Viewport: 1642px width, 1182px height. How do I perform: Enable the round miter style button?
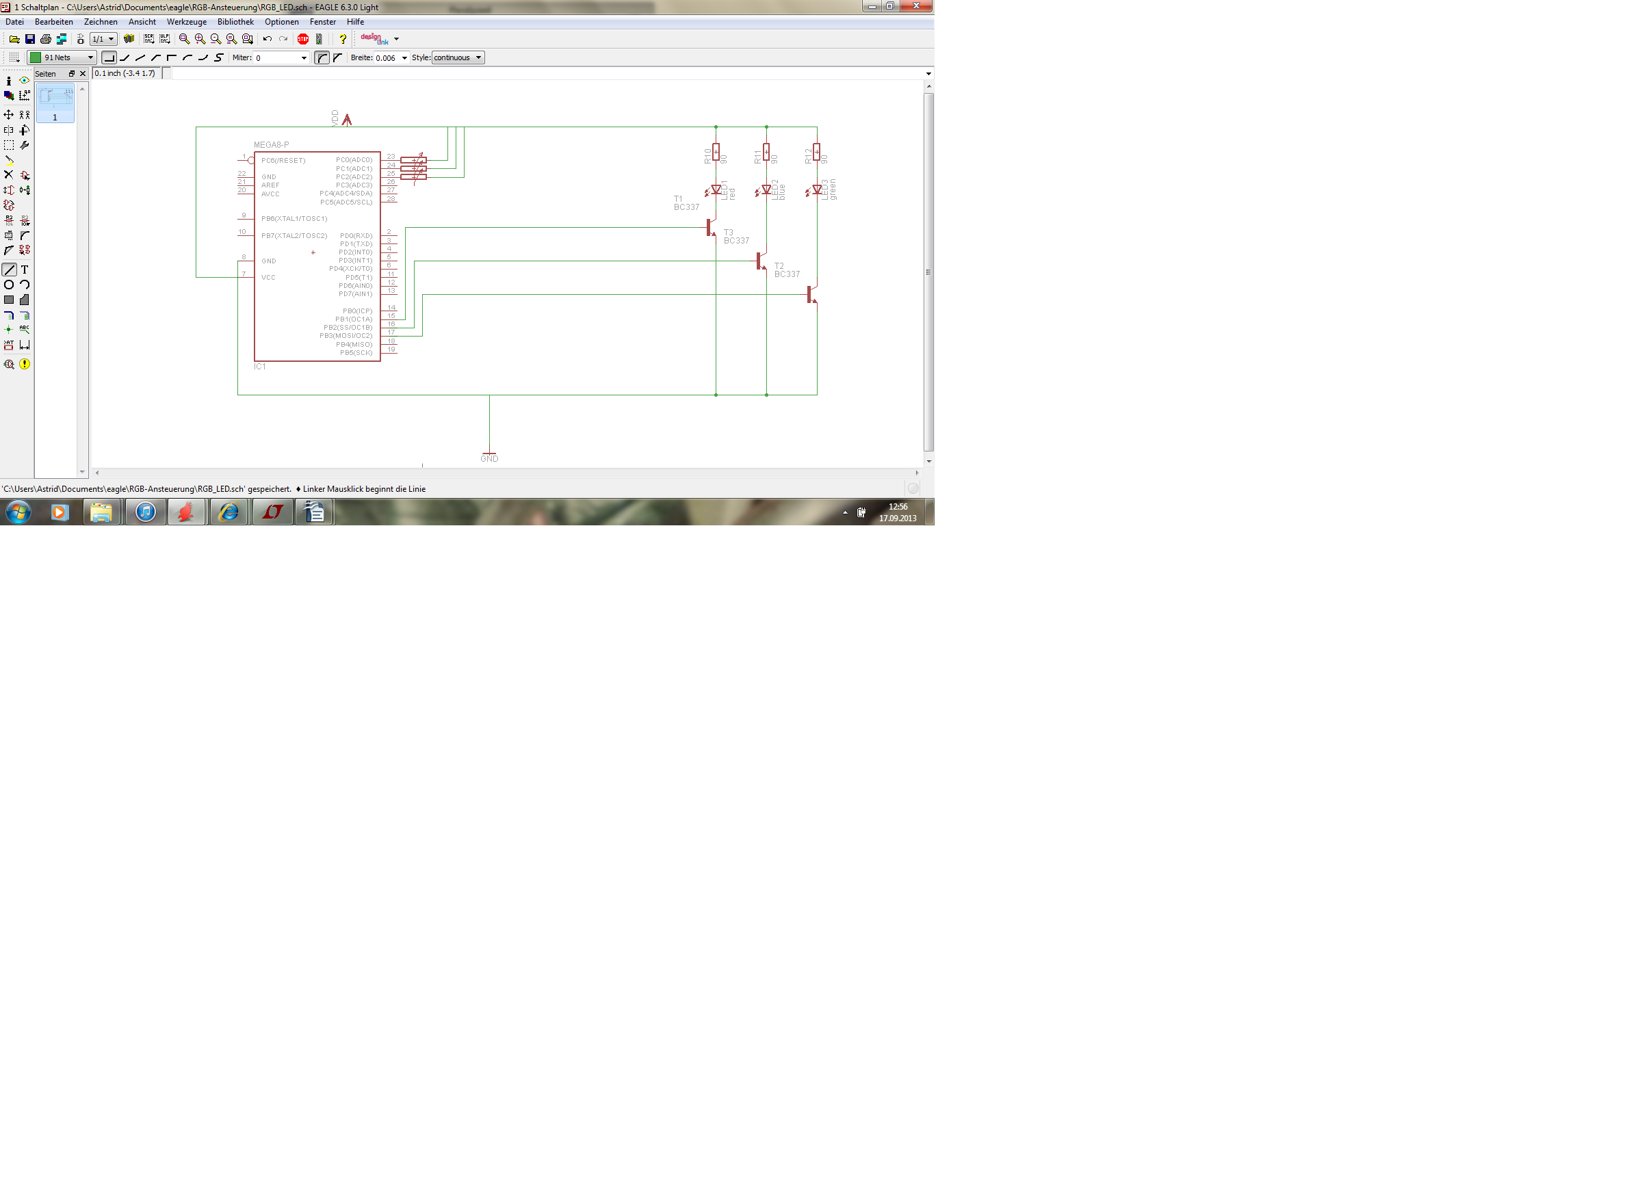[322, 58]
